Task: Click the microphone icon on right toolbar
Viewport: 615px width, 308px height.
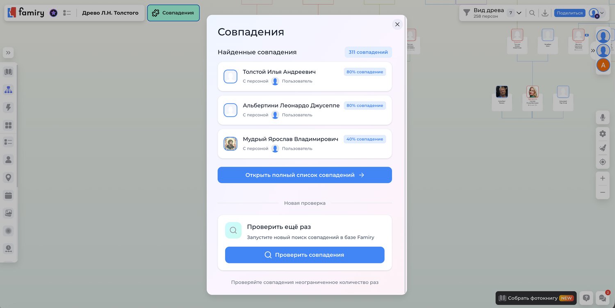Action: [602, 118]
